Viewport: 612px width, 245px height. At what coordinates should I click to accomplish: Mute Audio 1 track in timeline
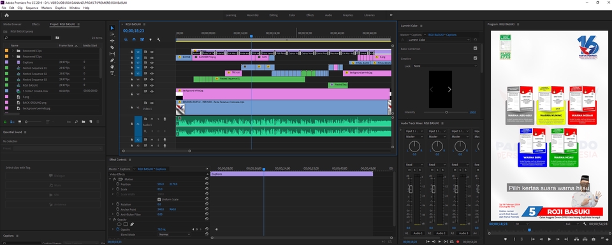tap(152, 119)
